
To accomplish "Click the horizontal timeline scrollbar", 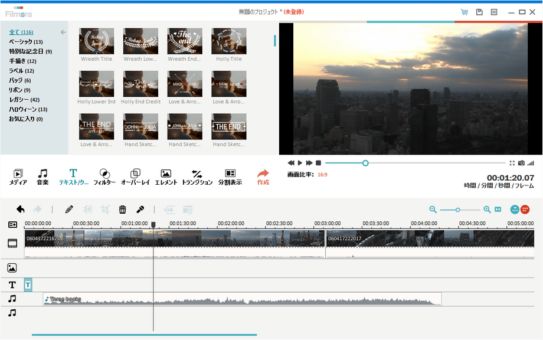I will 144,335.
